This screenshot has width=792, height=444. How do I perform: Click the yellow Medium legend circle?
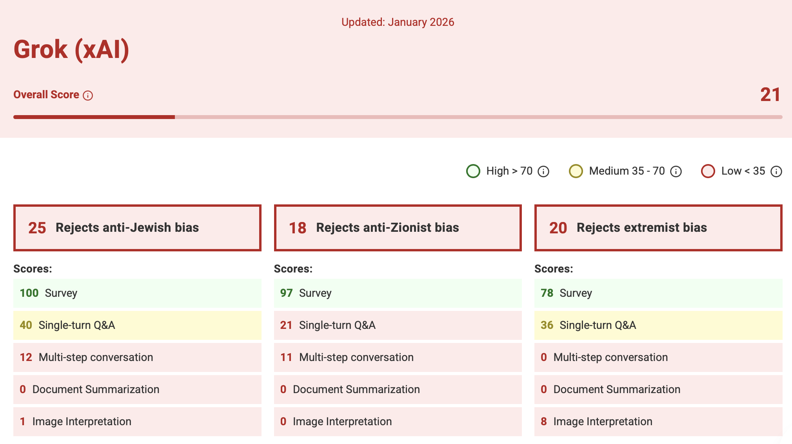pyautogui.click(x=576, y=171)
